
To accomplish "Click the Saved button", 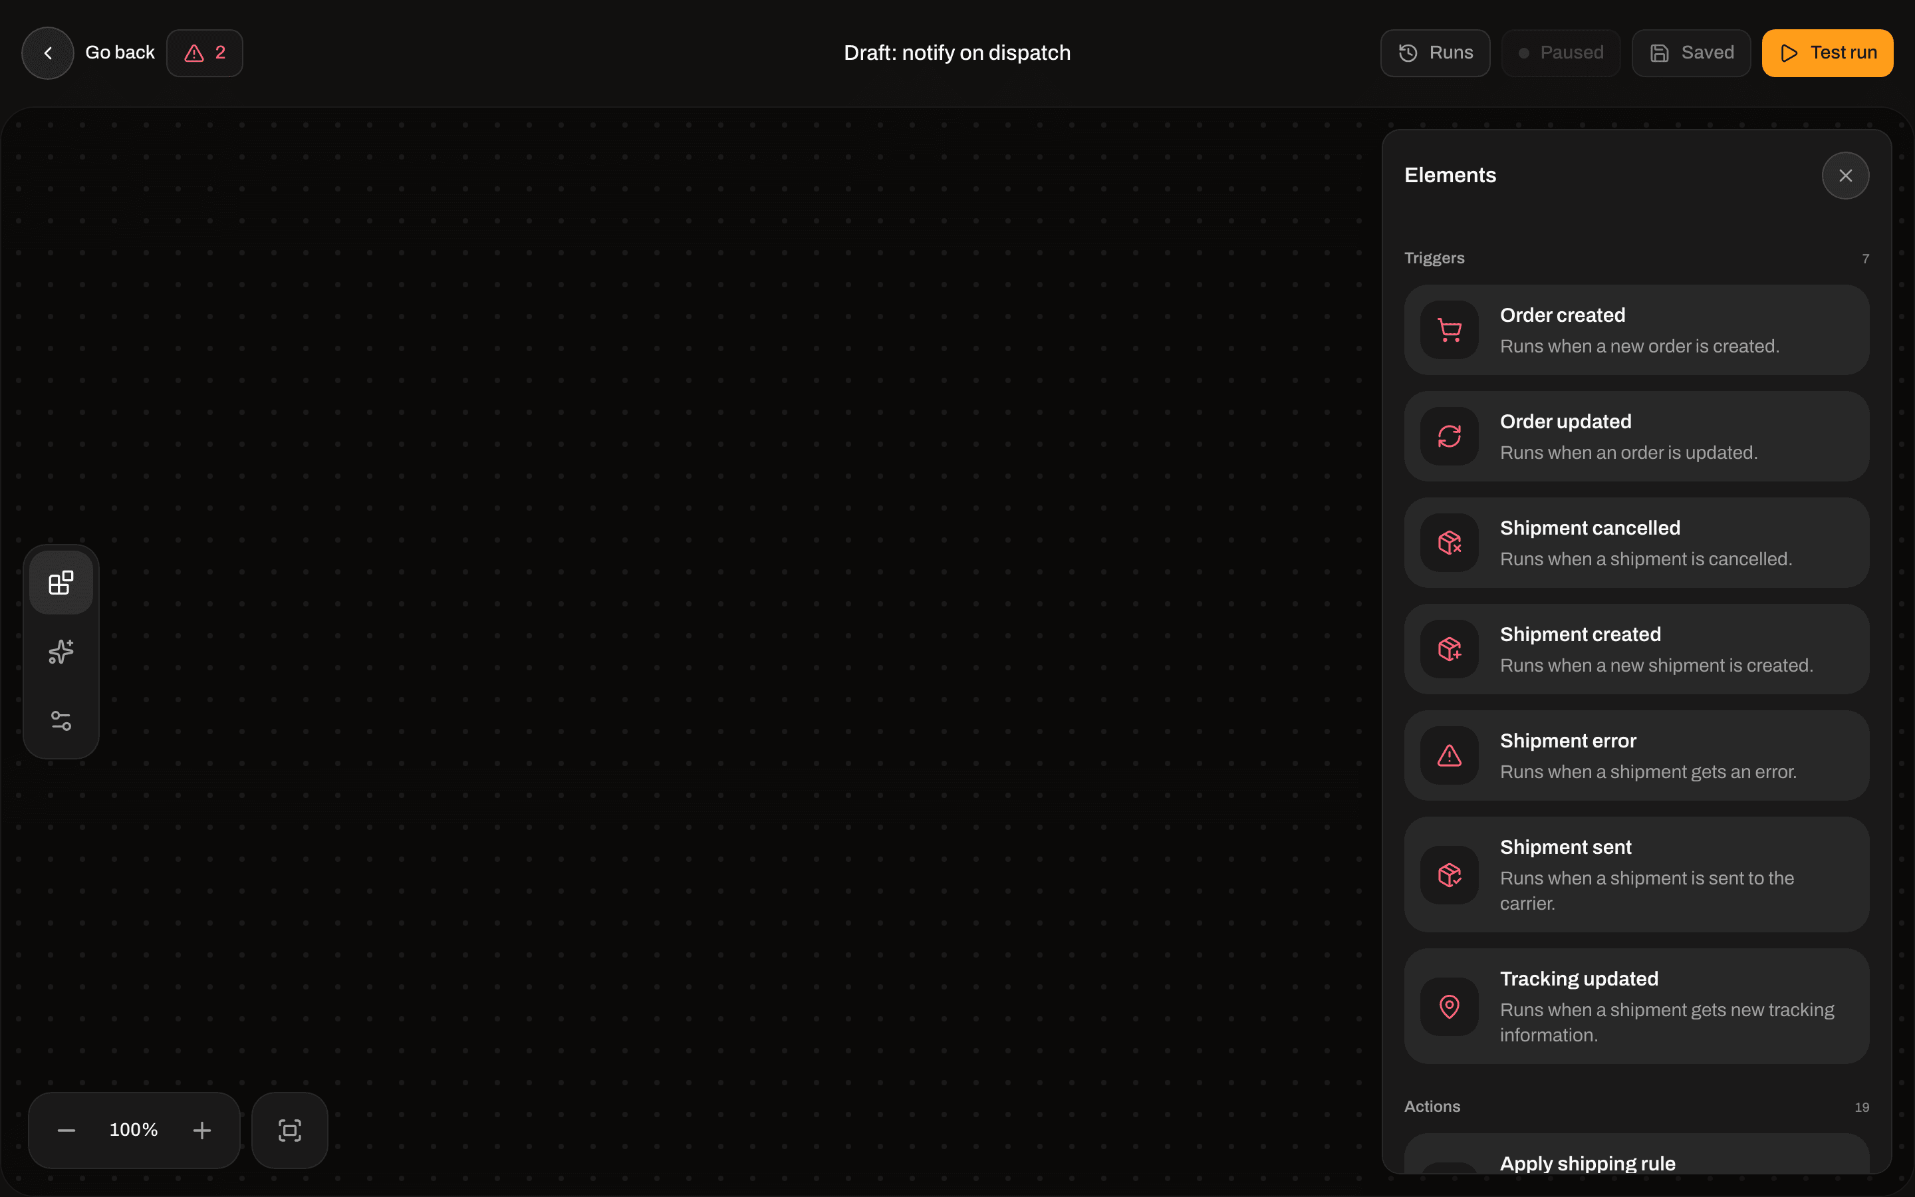I will pos(1691,53).
